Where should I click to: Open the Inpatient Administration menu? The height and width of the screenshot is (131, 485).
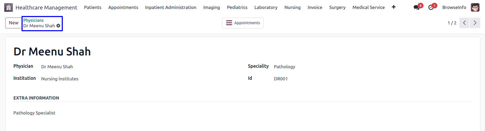pos(171,7)
